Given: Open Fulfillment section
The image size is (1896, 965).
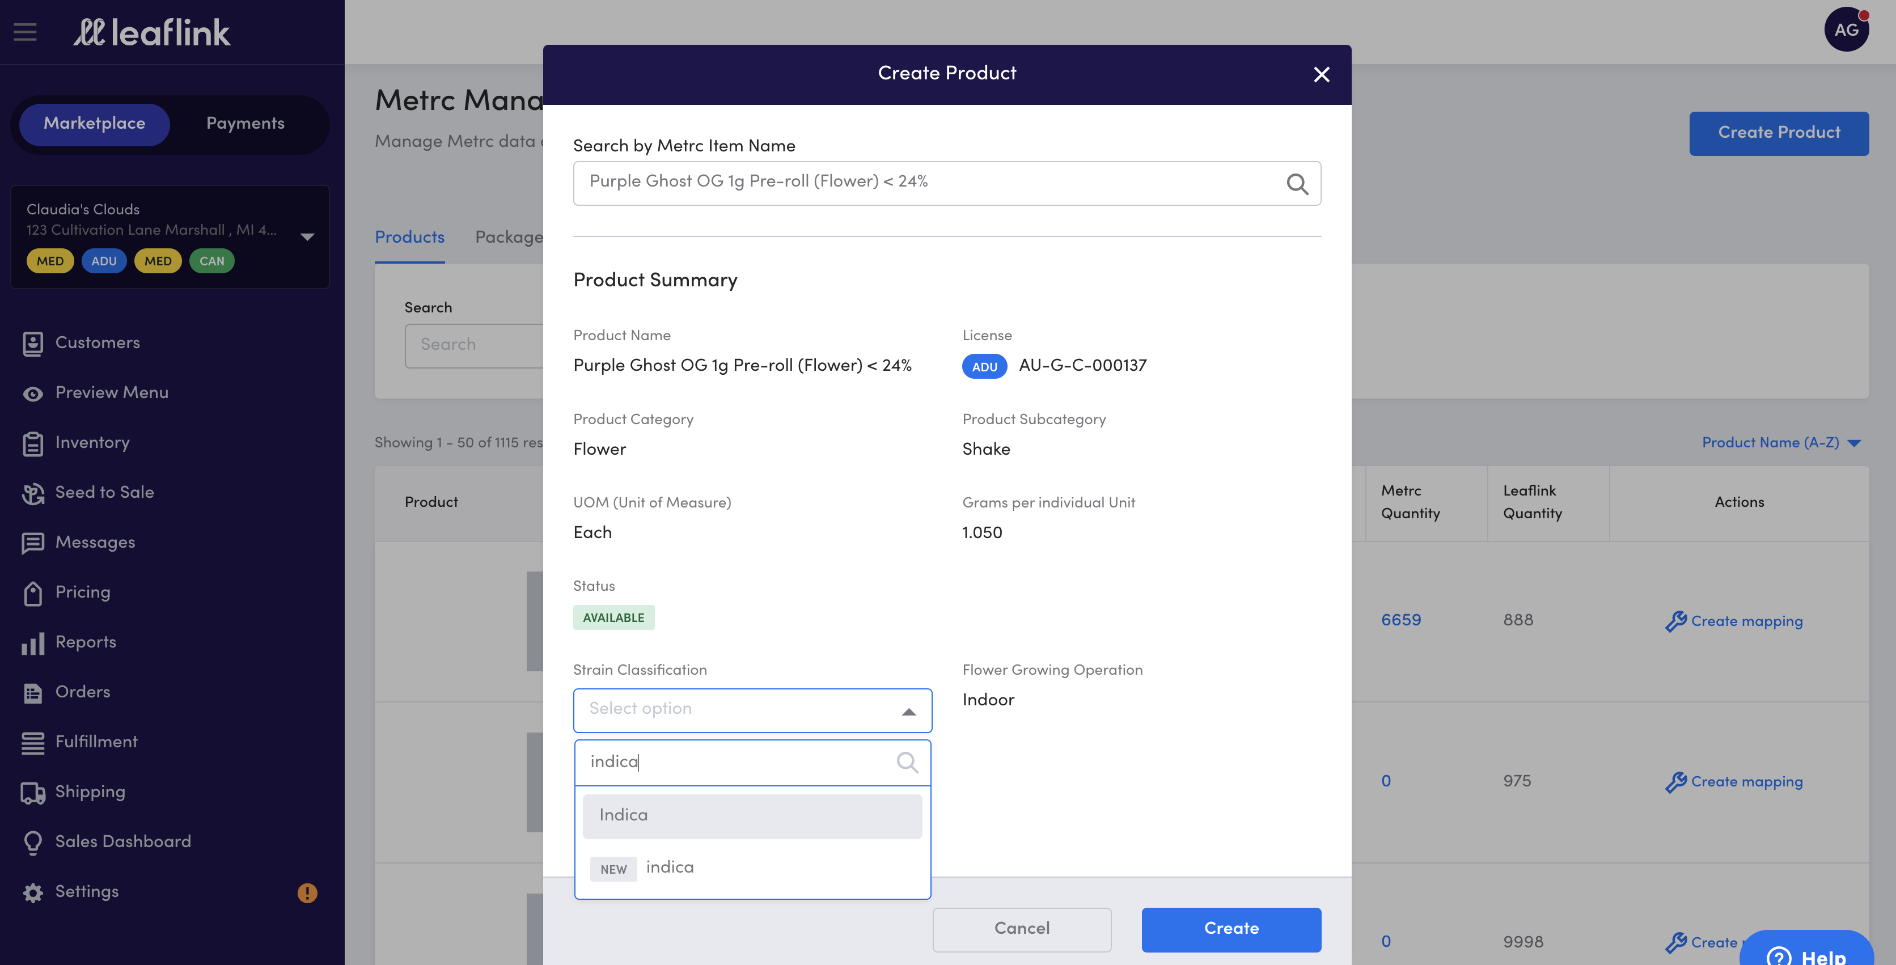Looking at the screenshot, I should point(96,742).
